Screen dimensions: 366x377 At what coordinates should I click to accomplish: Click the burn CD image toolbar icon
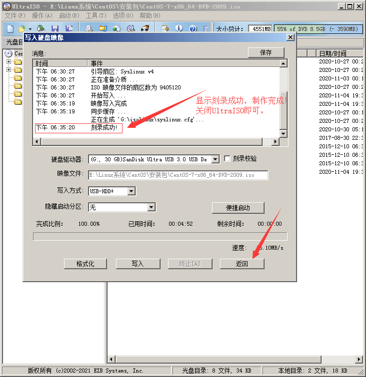pyautogui.click(x=145, y=28)
